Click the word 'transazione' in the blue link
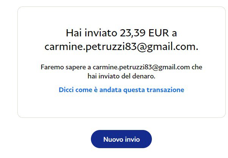This screenshot has height=158, width=228. pos(166,90)
